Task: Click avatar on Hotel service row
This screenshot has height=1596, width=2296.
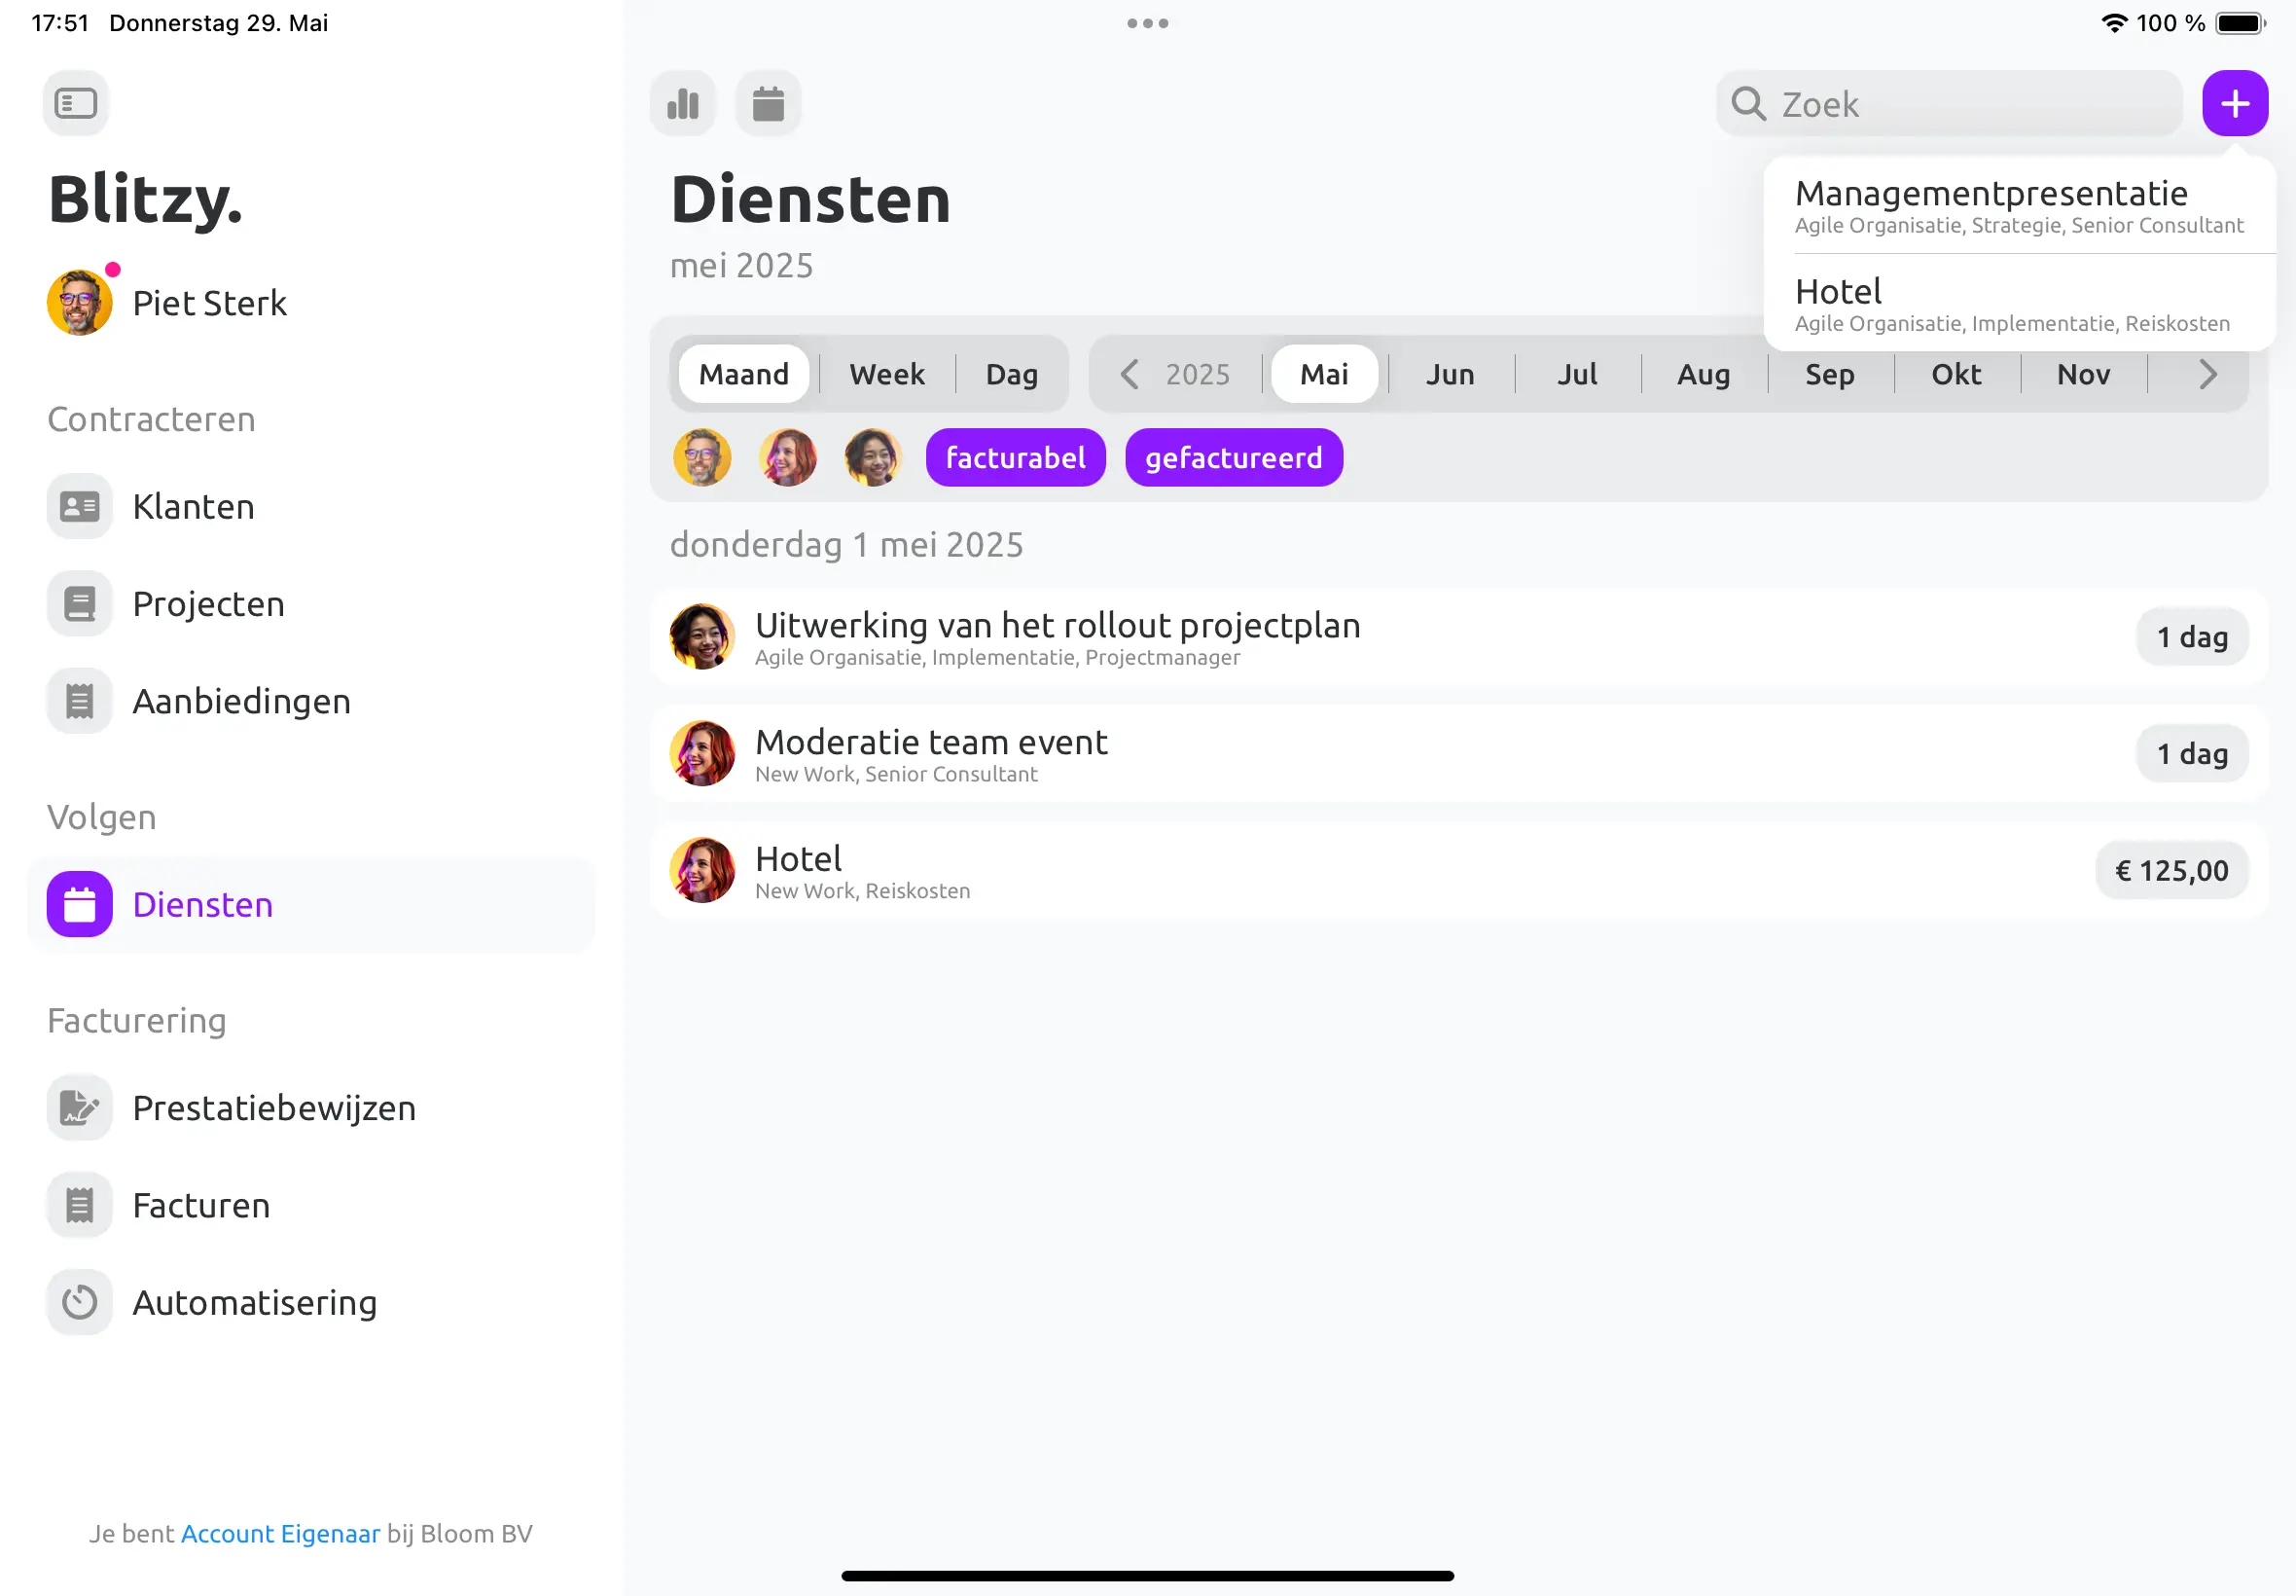Action: pos(701,870)
